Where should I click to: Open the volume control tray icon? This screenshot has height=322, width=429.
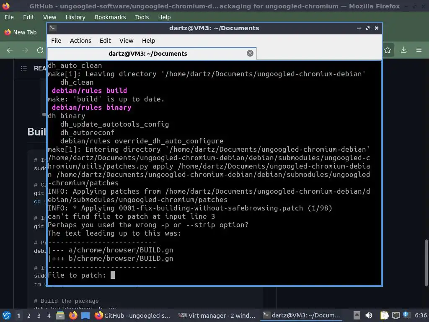click(369, 315)
